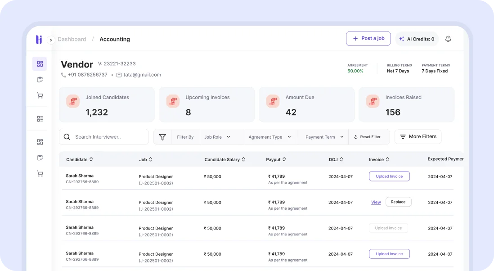This screenshot has width=494, height=271.
Task: Select the Accounting breadcrumb item
Action: pyautogui.click(x=114, y=39)
